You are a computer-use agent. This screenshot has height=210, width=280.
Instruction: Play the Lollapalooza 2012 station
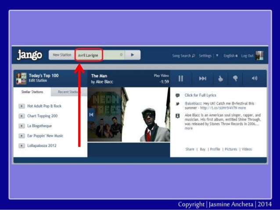[22, 146]
